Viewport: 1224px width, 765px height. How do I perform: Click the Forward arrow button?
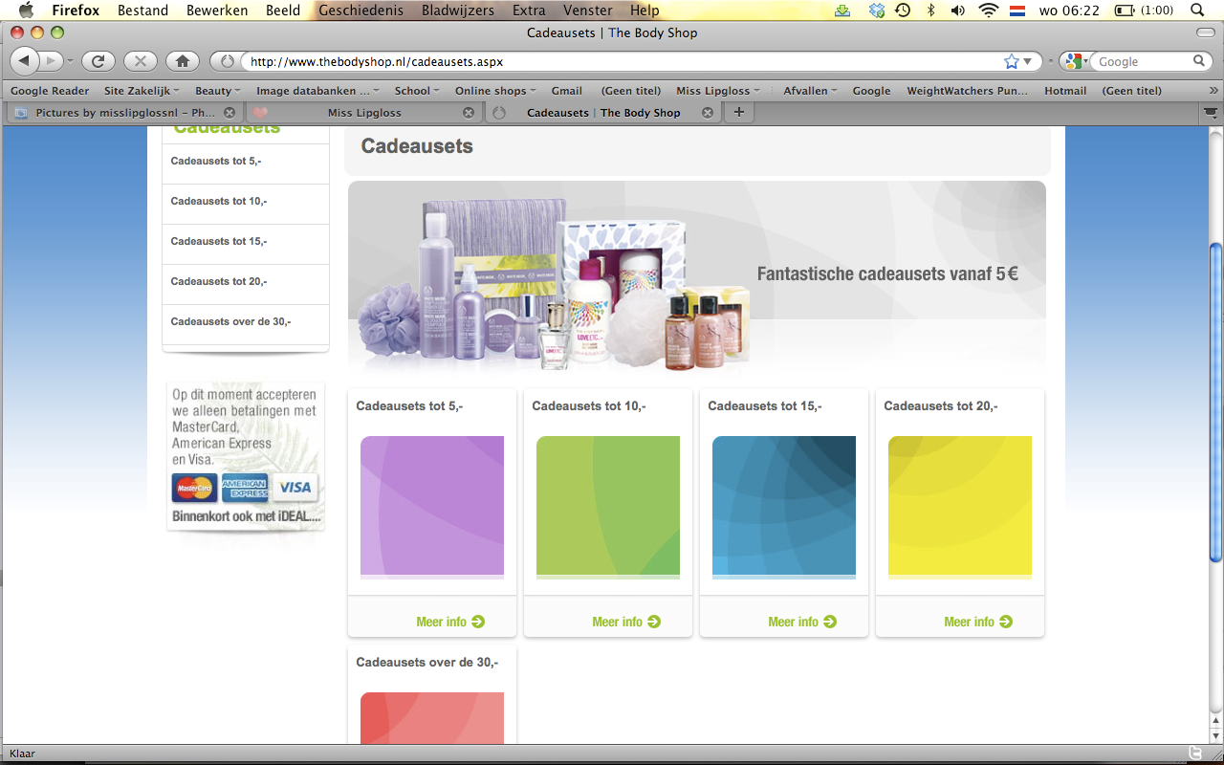(x=52, y=61)
